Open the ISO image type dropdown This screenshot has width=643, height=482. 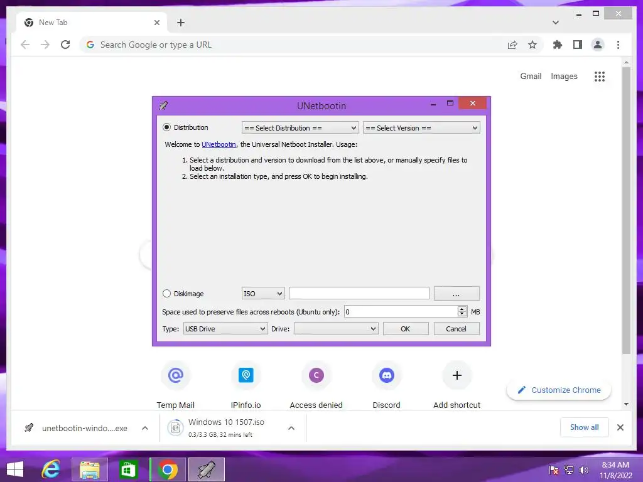(x=263, y=294)
